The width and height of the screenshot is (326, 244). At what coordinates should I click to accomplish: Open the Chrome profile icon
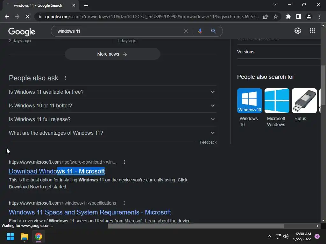coord(309,17)
